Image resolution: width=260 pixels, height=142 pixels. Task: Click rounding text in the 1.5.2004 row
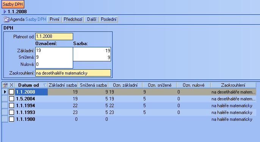[x=233, y=99]
